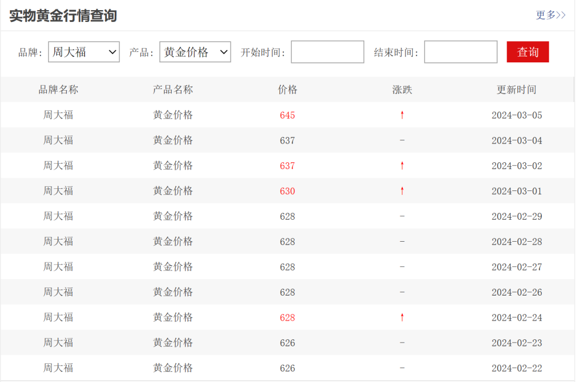This screenshot has width=576, height=382.
Task: Click the 更新时间 column header
Action: [x=516, y=90]
